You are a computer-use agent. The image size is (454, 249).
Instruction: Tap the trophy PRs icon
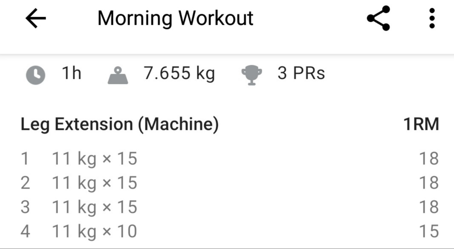(252, 75)
